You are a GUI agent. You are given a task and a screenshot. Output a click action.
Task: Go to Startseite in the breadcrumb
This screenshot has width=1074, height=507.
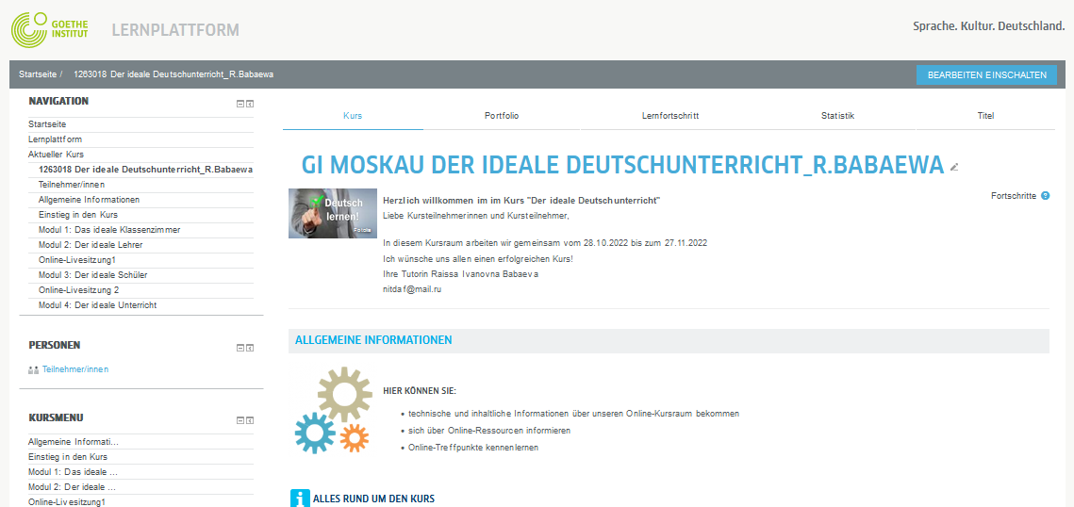coord(37,74)
